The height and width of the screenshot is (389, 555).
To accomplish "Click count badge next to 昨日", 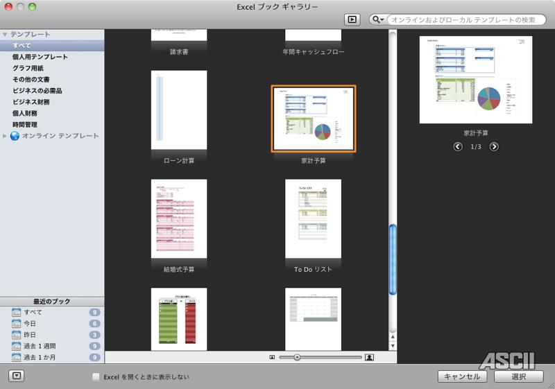I will tap(94, 335).
